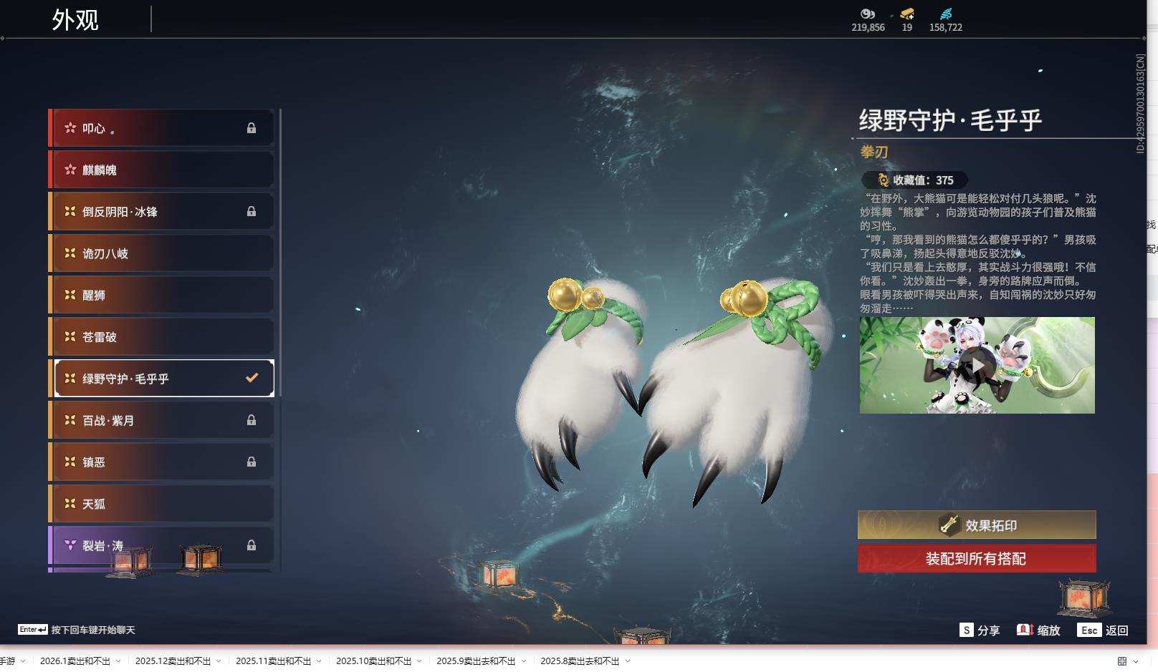Select the 百战·紫月 skin name
1158x672 pixels.
click(108, 420)
